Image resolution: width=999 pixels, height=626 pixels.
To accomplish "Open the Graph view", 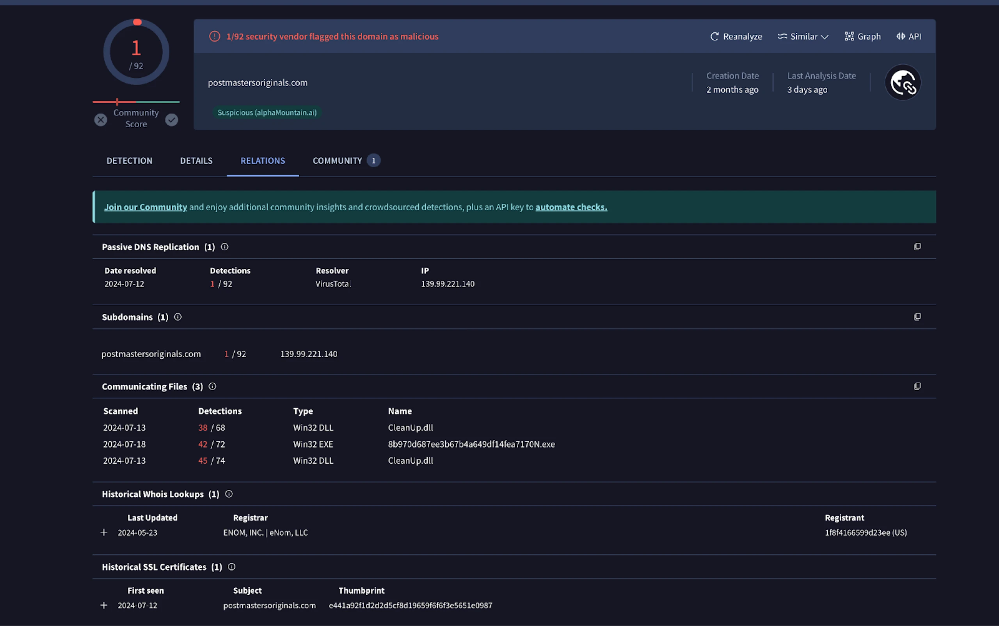I will [x=862, y=36].
